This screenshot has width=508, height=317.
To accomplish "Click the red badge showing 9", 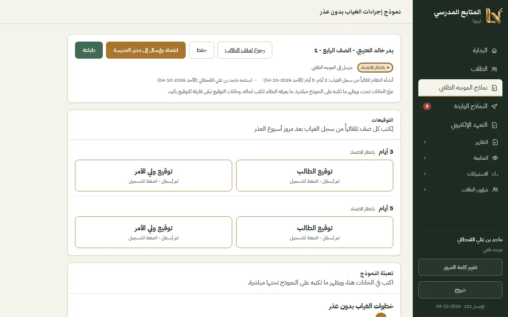I will [427, 106].
